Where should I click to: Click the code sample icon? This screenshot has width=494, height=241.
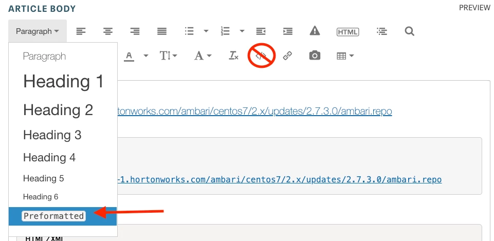point(261,56)
